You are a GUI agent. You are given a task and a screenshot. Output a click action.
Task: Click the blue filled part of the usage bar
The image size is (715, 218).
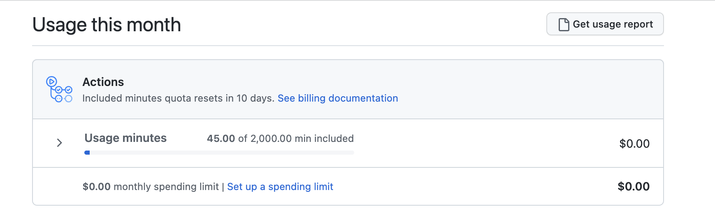(x=87, y=153)
